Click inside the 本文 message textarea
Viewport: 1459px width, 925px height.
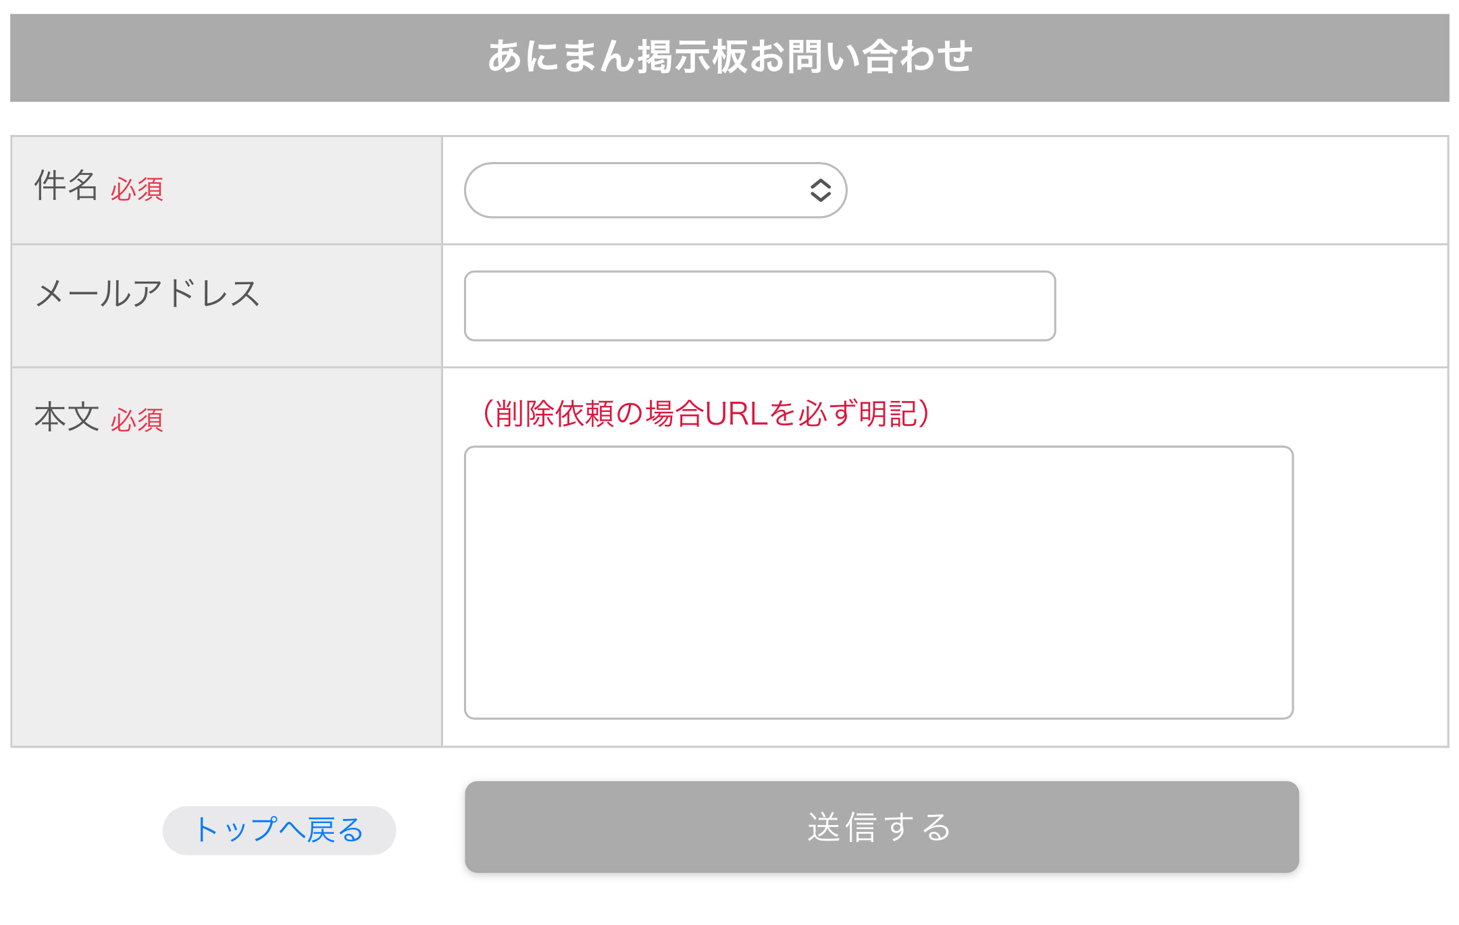[879, 582]
